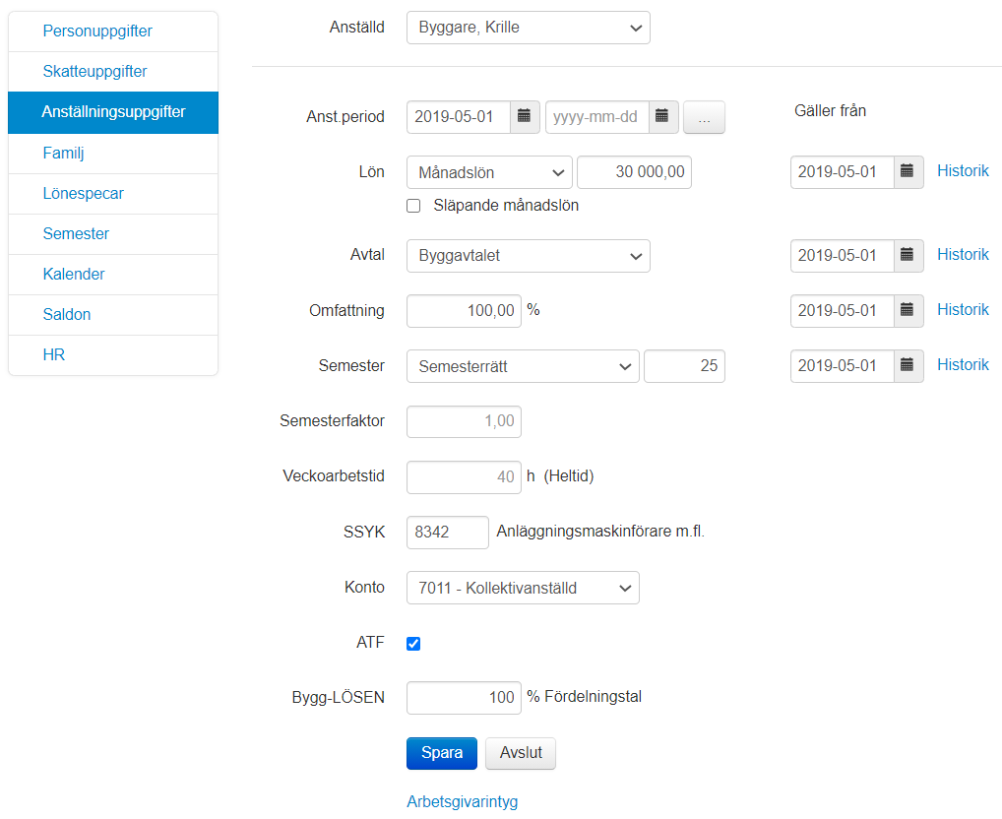The width and height of the screenshot is (1002, 819).
Task: Open the Anställd dropdown
Action: click(x=529, y=28)
